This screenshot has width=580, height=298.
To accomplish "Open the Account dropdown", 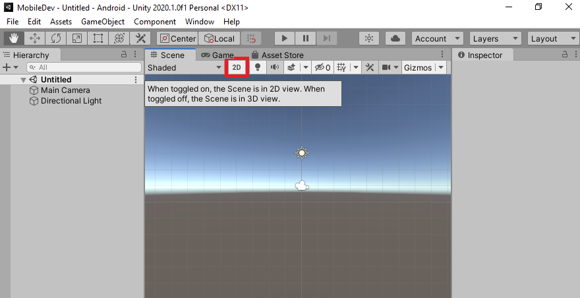I will click(437, 38).
